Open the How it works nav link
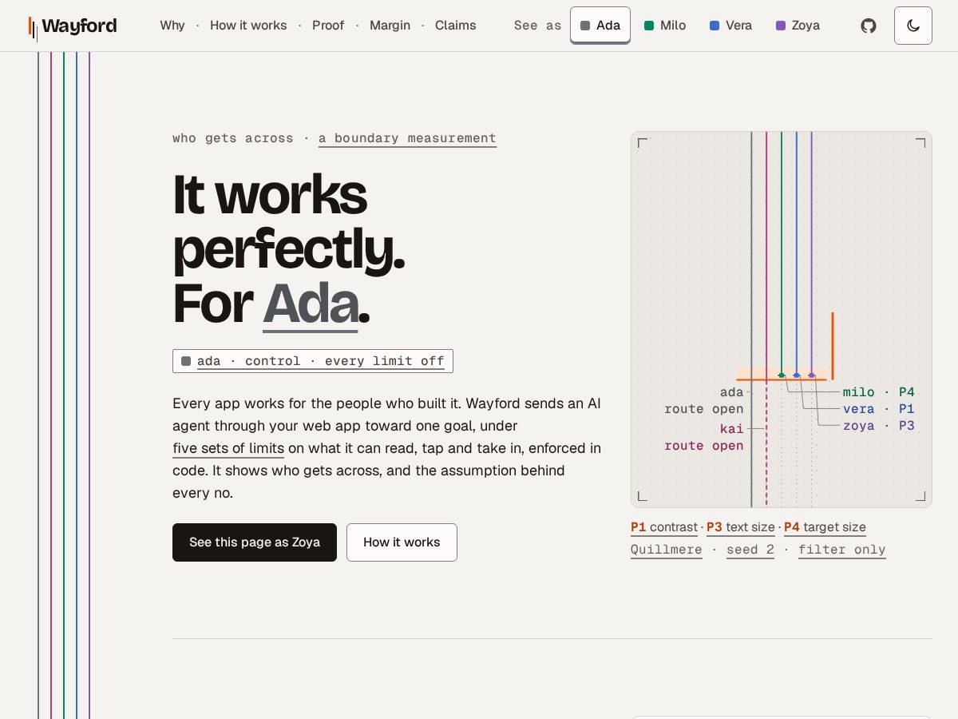Image resolution: width=958 pixels, height=719 pixels. pos(248,26)
